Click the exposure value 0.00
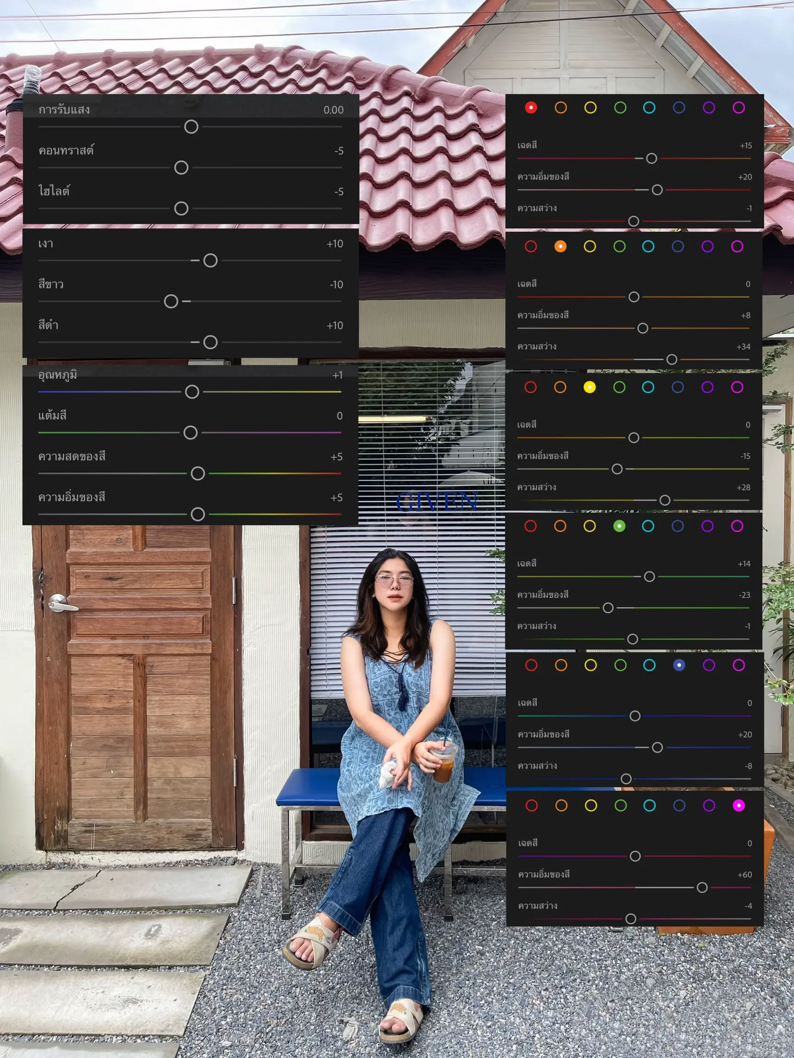This screenshot has height=1058, width=794. pyautogui.click(x=333, y=110)
